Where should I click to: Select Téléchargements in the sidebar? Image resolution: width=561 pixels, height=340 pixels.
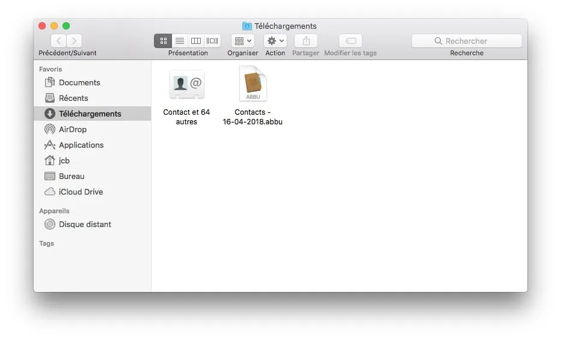[93, 114]
